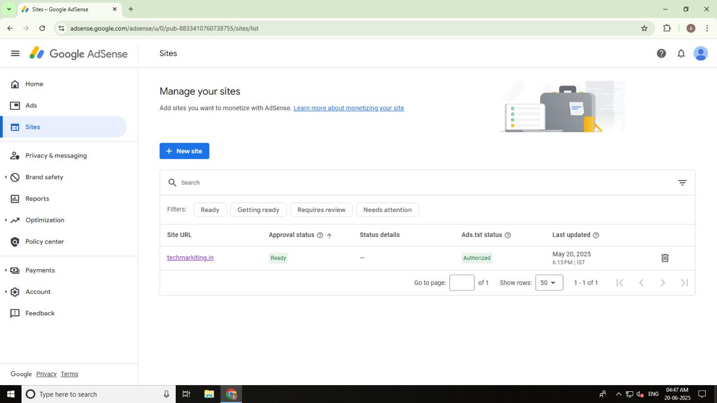717x403 pixels.
Task: Expand Brand safety menu arrow
Action: coord(6,177)
